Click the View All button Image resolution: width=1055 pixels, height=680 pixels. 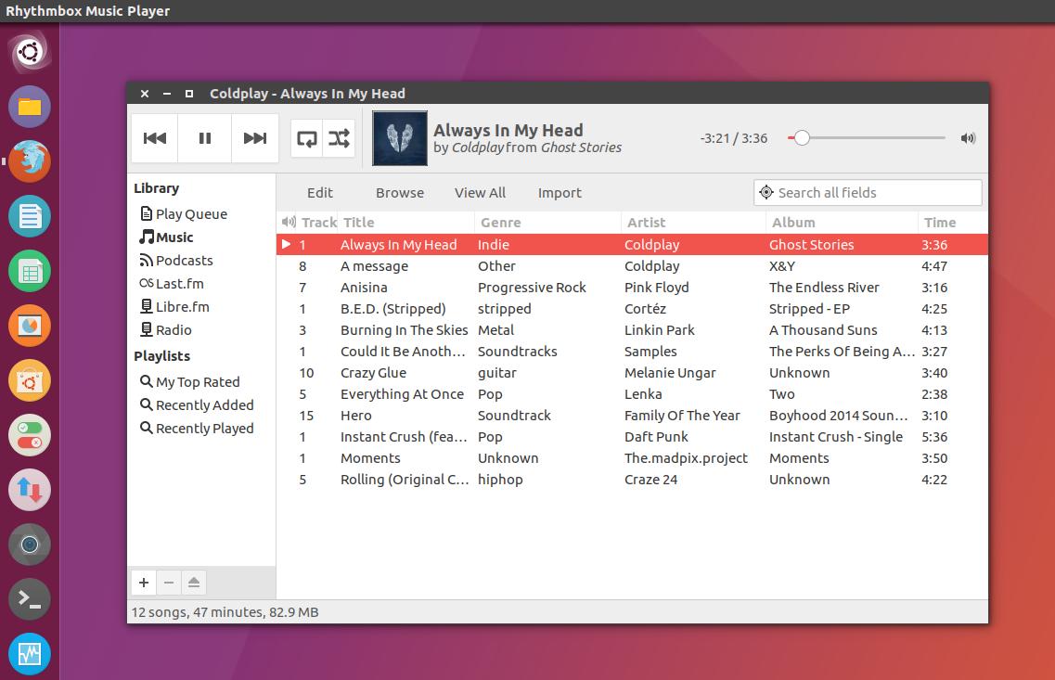point(480,193)
